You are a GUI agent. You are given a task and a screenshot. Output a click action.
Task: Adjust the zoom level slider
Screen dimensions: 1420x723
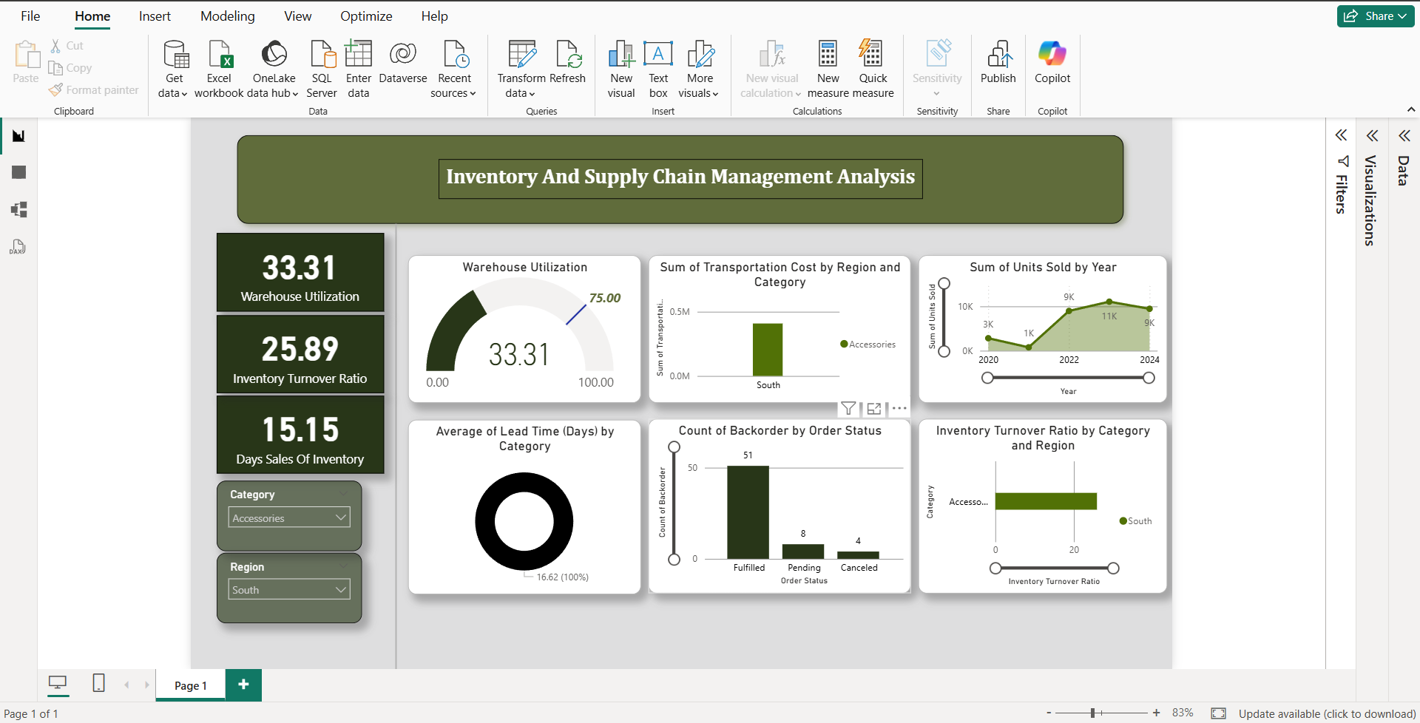pyautogui.click(x=1092, y=713)
